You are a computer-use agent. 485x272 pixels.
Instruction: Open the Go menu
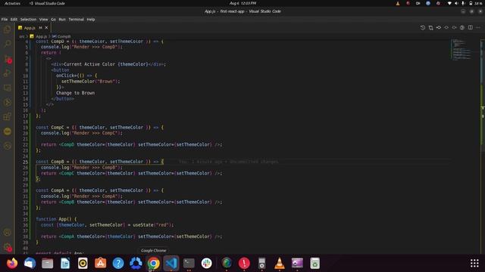[x=53, y=20]
